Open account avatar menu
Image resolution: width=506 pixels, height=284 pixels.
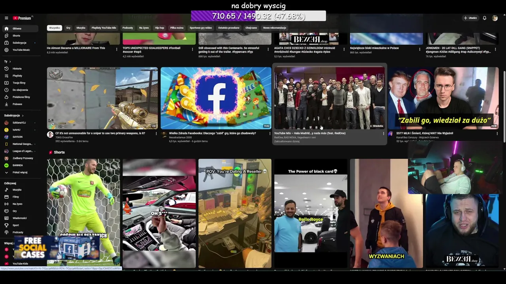coord(495,18)
